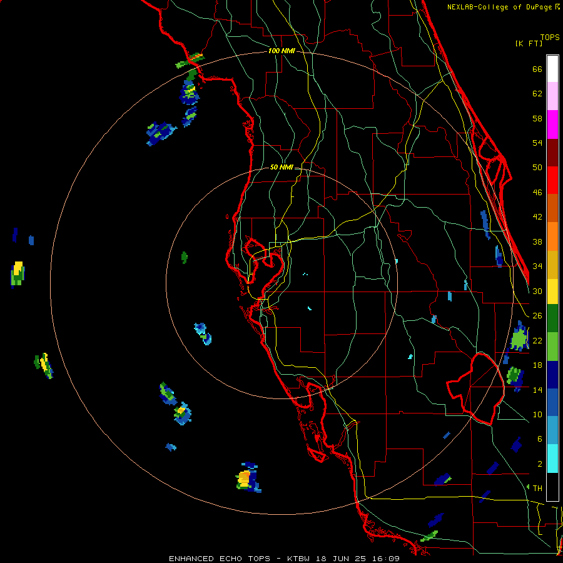Click the Lake Okeechobee outline on the map
The width and height of the screenshot is (563, 563).
(x=475, y=388)
